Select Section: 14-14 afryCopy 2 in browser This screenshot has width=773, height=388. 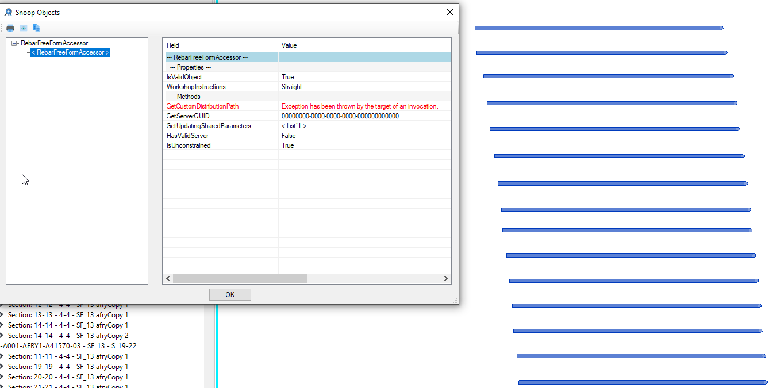[x=68, y=336]
